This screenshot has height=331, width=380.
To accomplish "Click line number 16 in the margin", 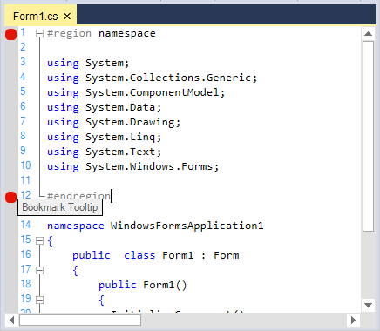I will 25,254.
